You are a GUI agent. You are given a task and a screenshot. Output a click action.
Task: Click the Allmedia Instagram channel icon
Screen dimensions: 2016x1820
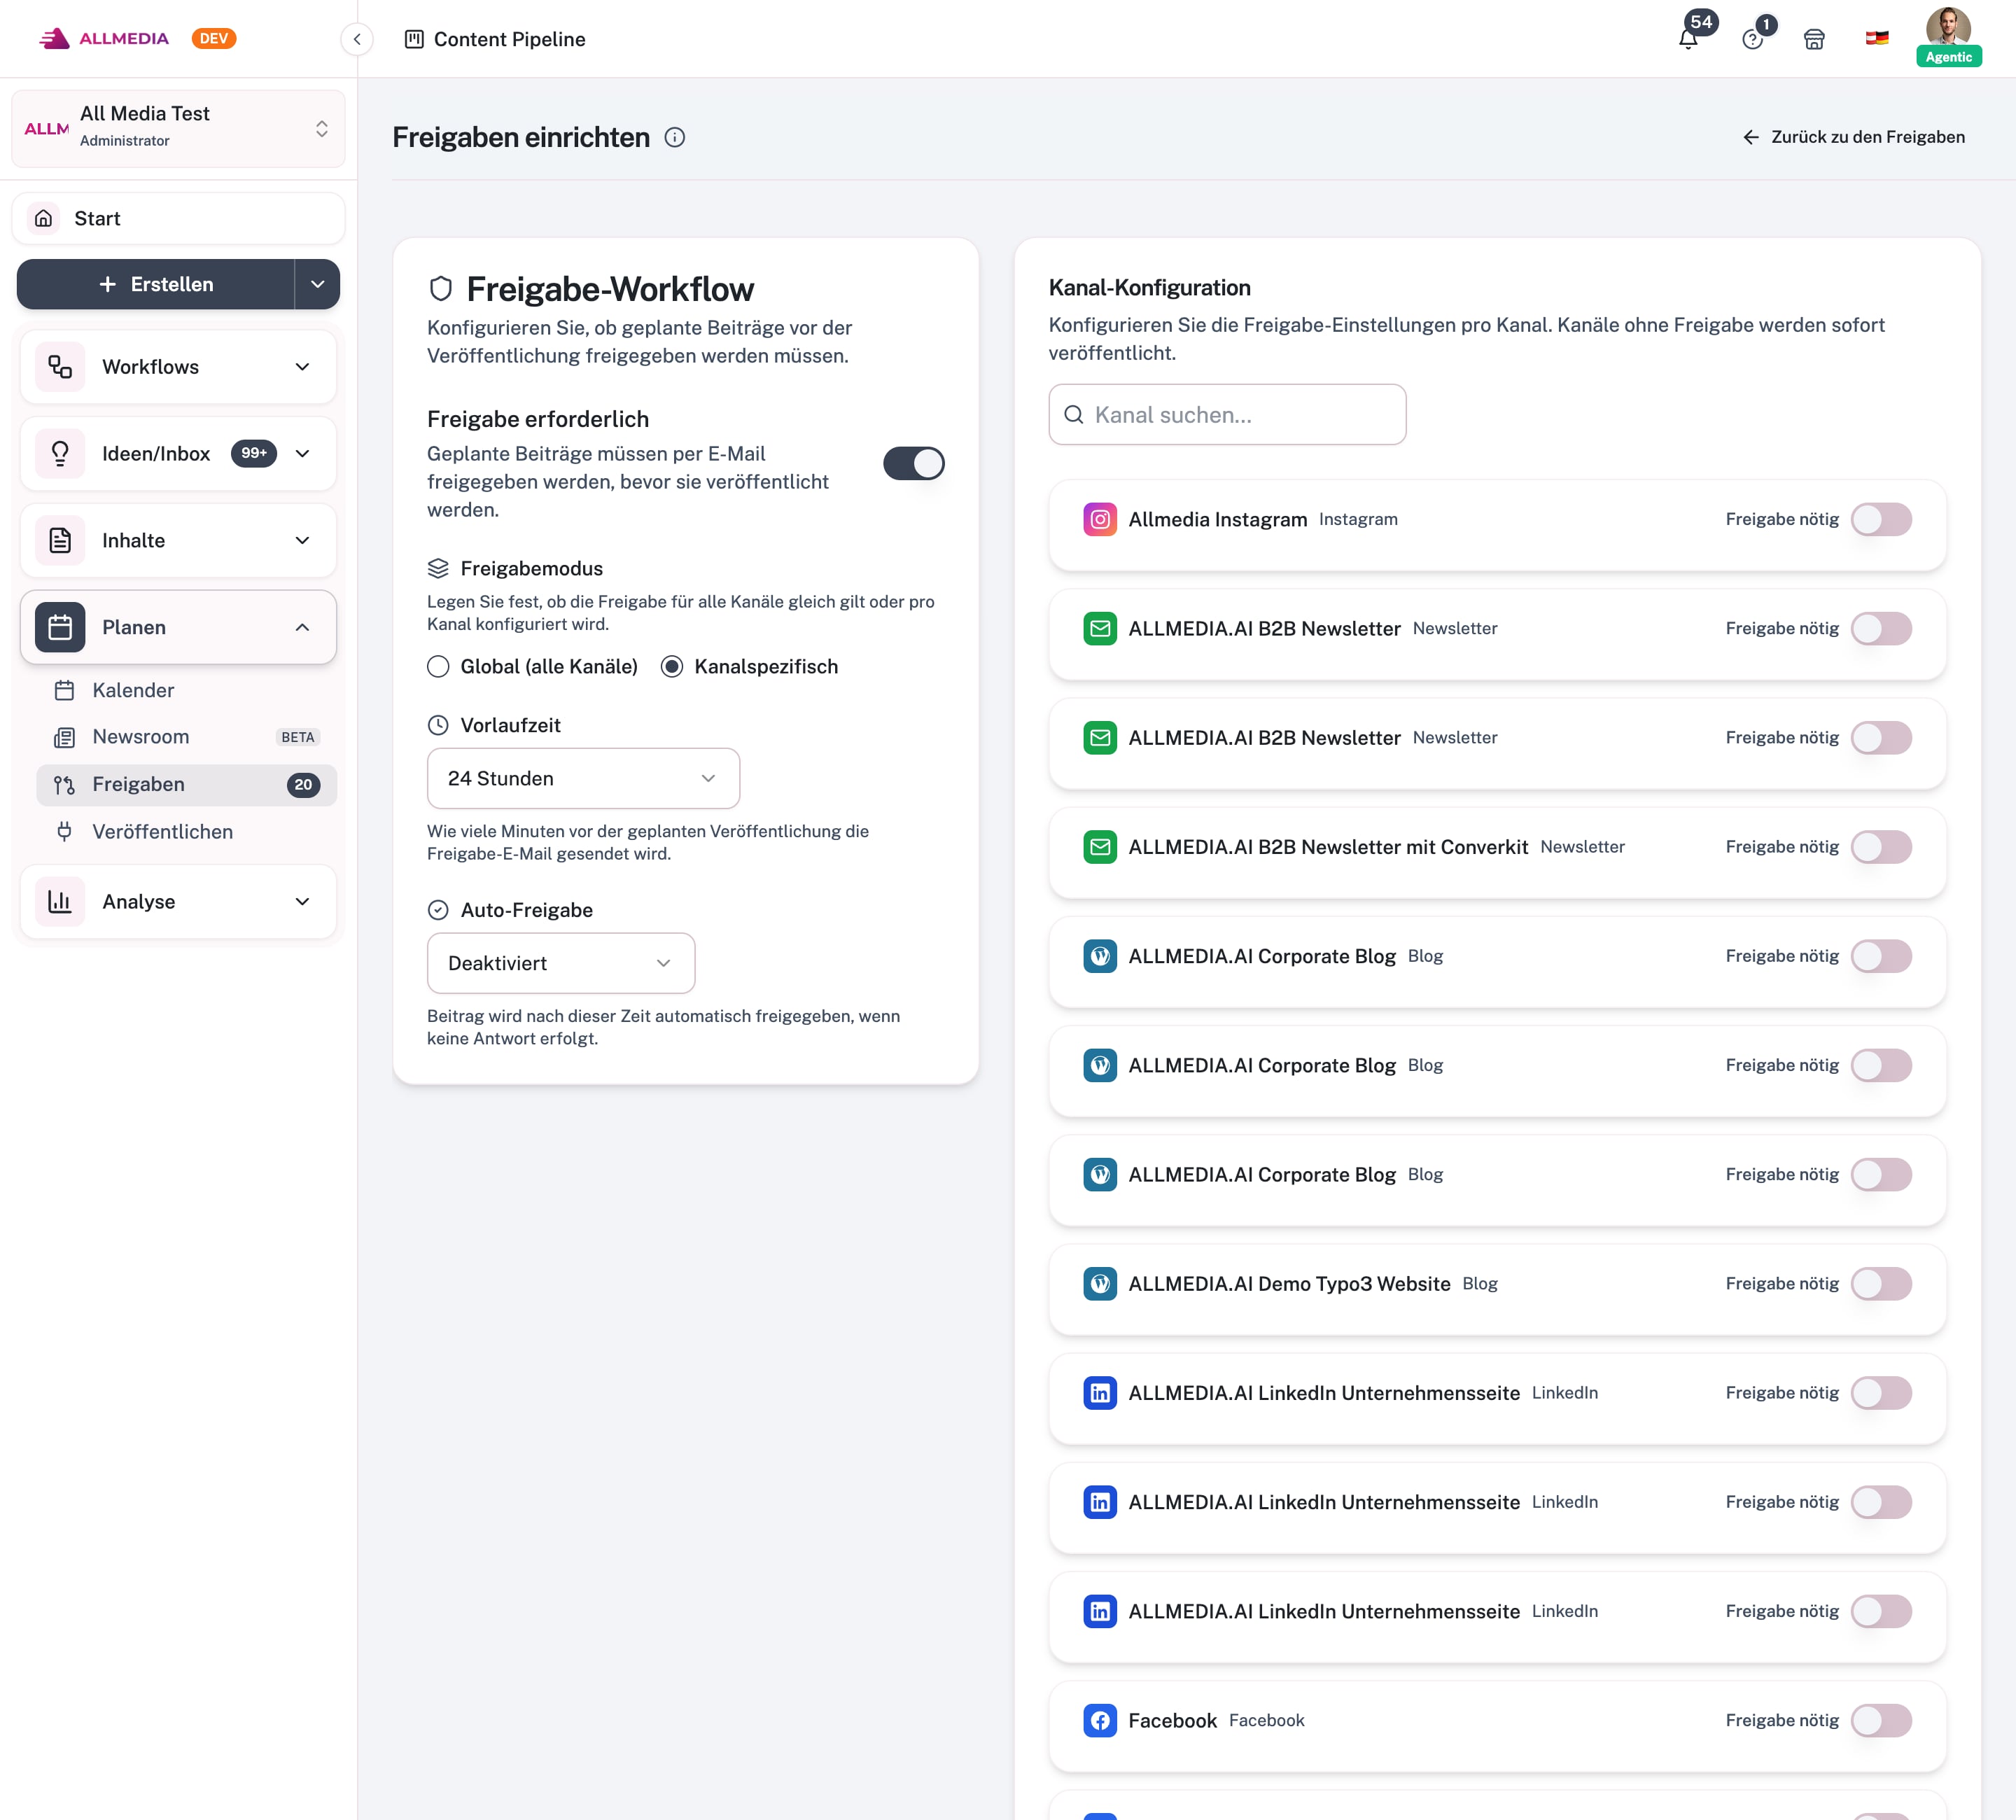pos(1100,519)
